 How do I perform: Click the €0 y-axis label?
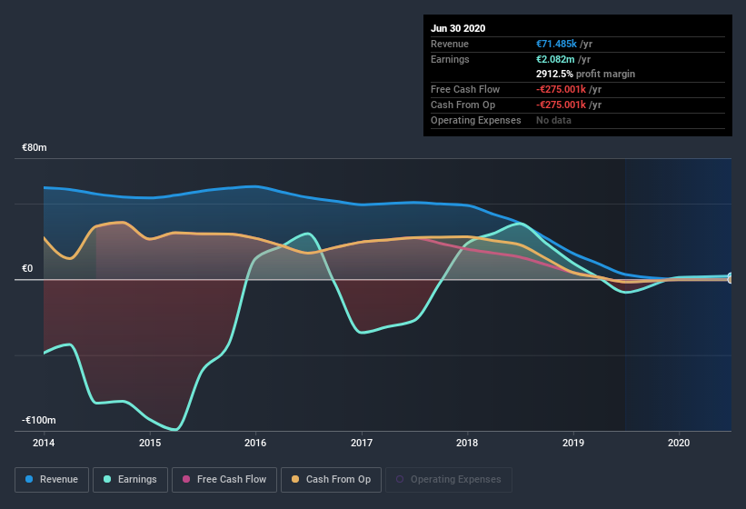point(27,269)
